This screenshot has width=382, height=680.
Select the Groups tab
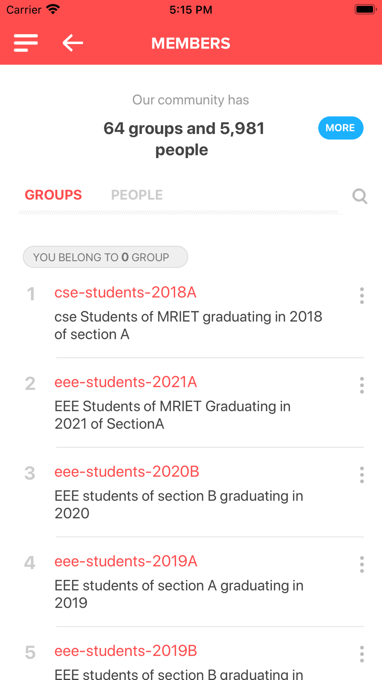pos(53,195)
